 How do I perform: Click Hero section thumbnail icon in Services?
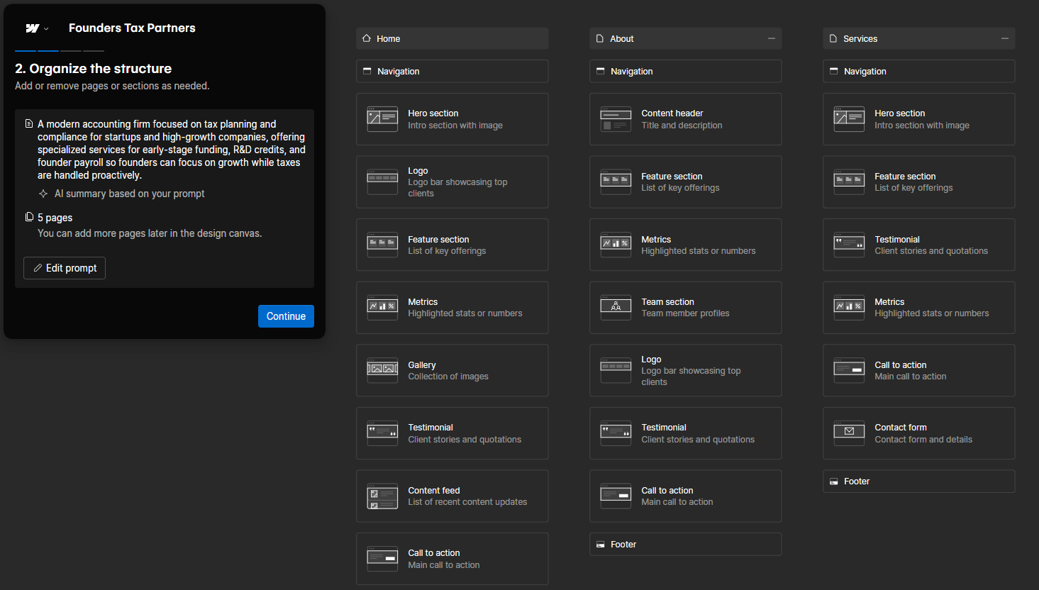pyautogui.click(x=849, y=119)
